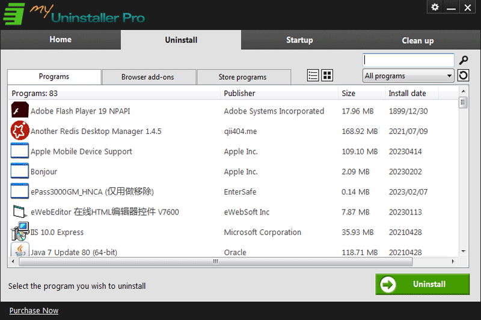Sort by the Programs: 83 name header

tap(114, 93)
